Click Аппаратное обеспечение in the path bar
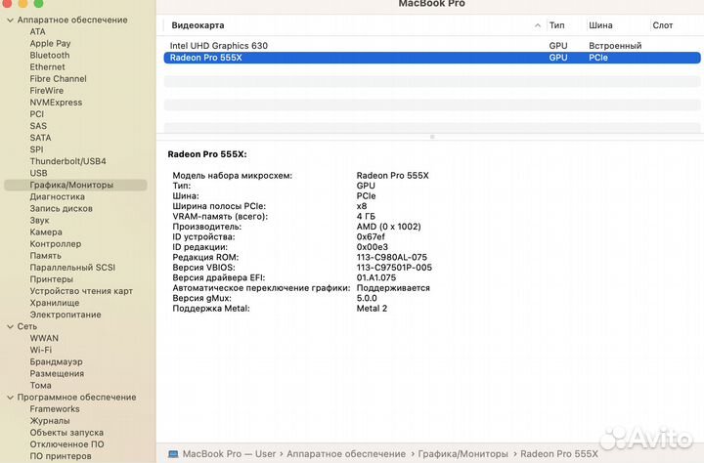Screen dimensions: 704x463 pyautogui.click(x=348, y=454)
